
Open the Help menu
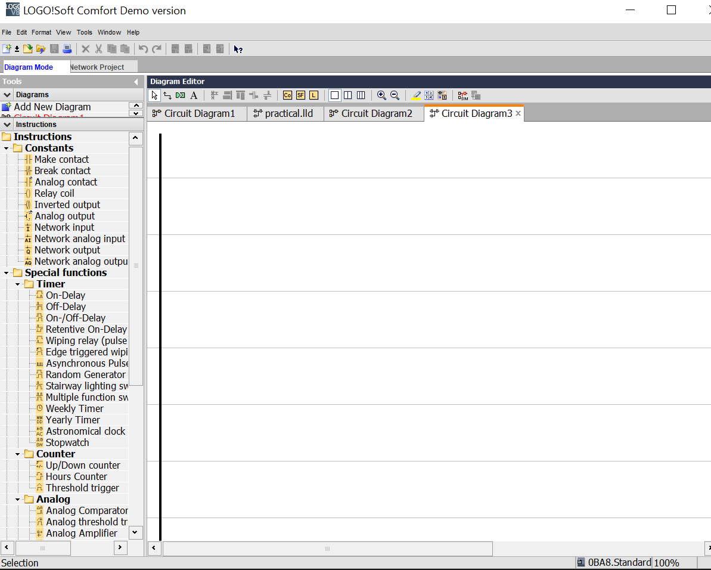pyautogui.click(x=133, y=32)
